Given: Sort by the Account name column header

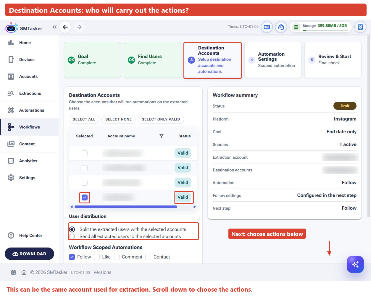Looking at the screenshot, I should (121, 136).
